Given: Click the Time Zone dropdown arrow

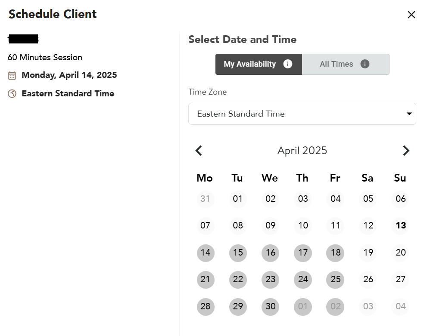Looking at the screenshot, I should 409,114.
